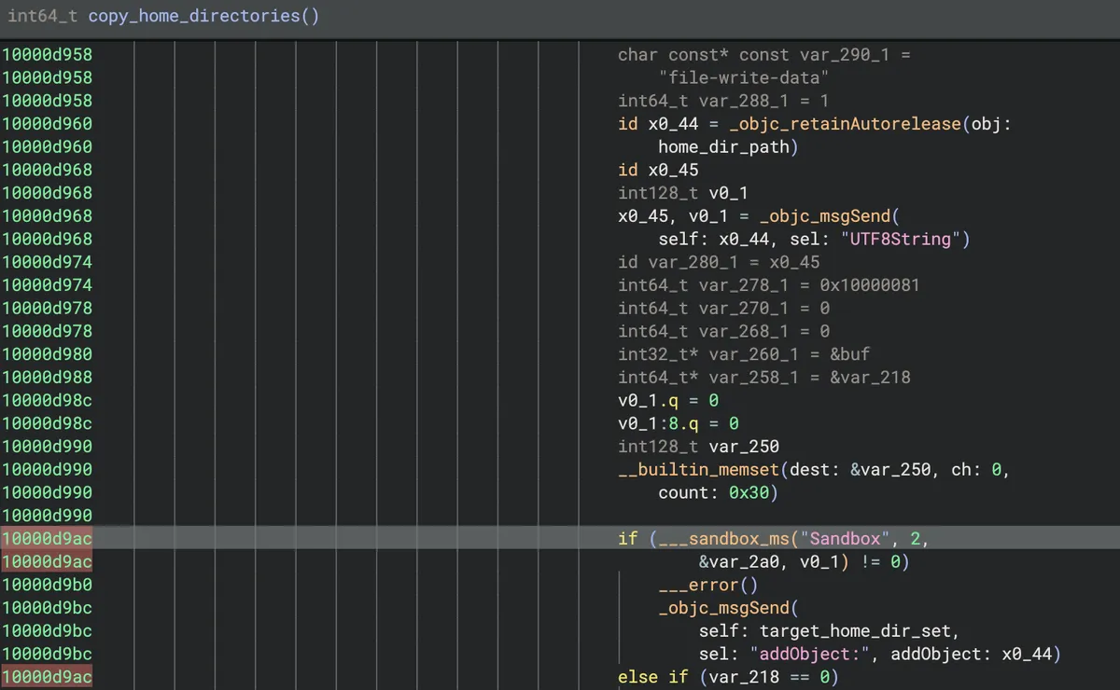The height and width of the screenshot is (690, 1120).
Task: Select the &var_250 memset destination
Action: [x=890, y=469]
